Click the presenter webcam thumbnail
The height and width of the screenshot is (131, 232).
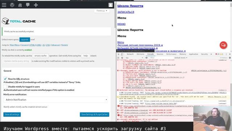pyautogui.click(x=213, y=119)
